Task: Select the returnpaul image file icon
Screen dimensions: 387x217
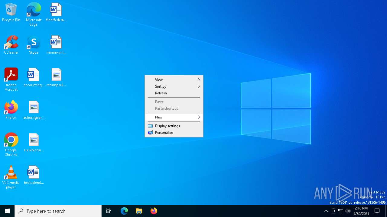Action: 56,78
